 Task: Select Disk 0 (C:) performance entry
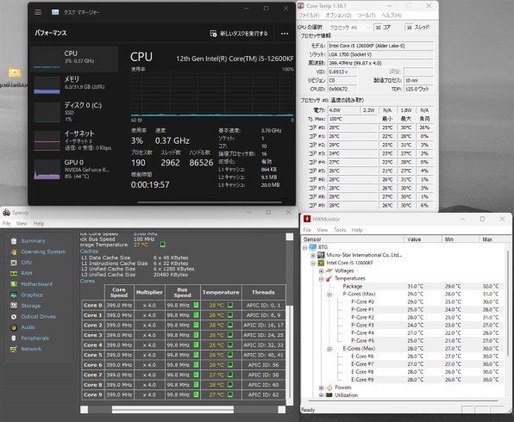click(74, 111)
